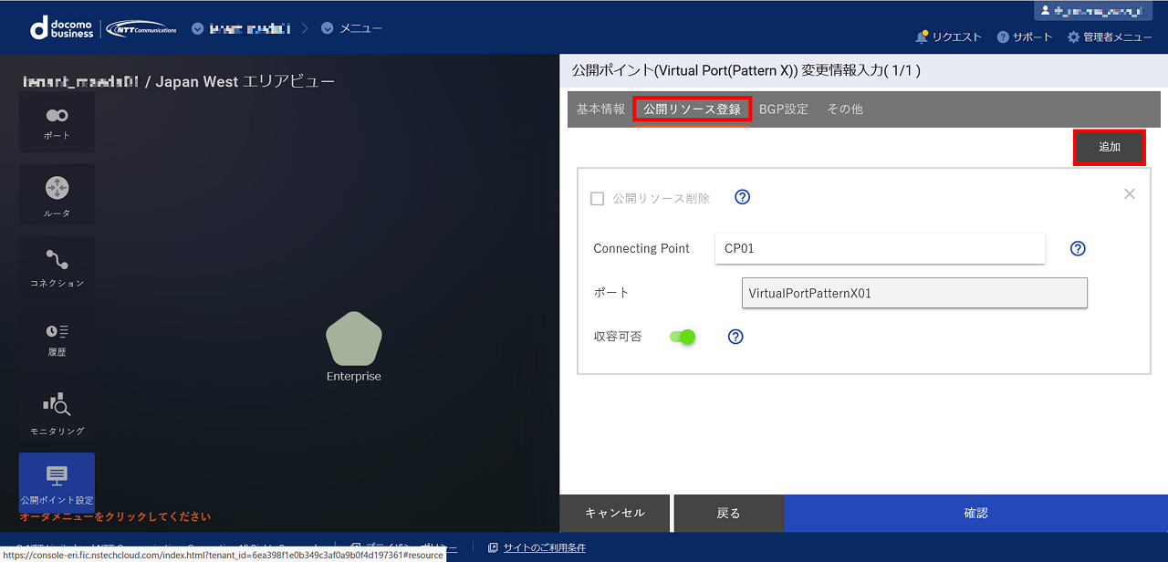This screenshot has height=562, width=1168.
Task: Check the 公開リソース削除 checkbox
Action: [597, 197]
